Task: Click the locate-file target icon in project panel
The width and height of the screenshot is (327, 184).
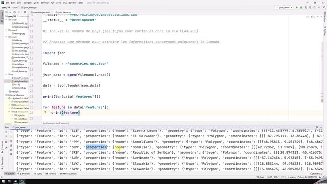Action: click(x=15, y=12)
